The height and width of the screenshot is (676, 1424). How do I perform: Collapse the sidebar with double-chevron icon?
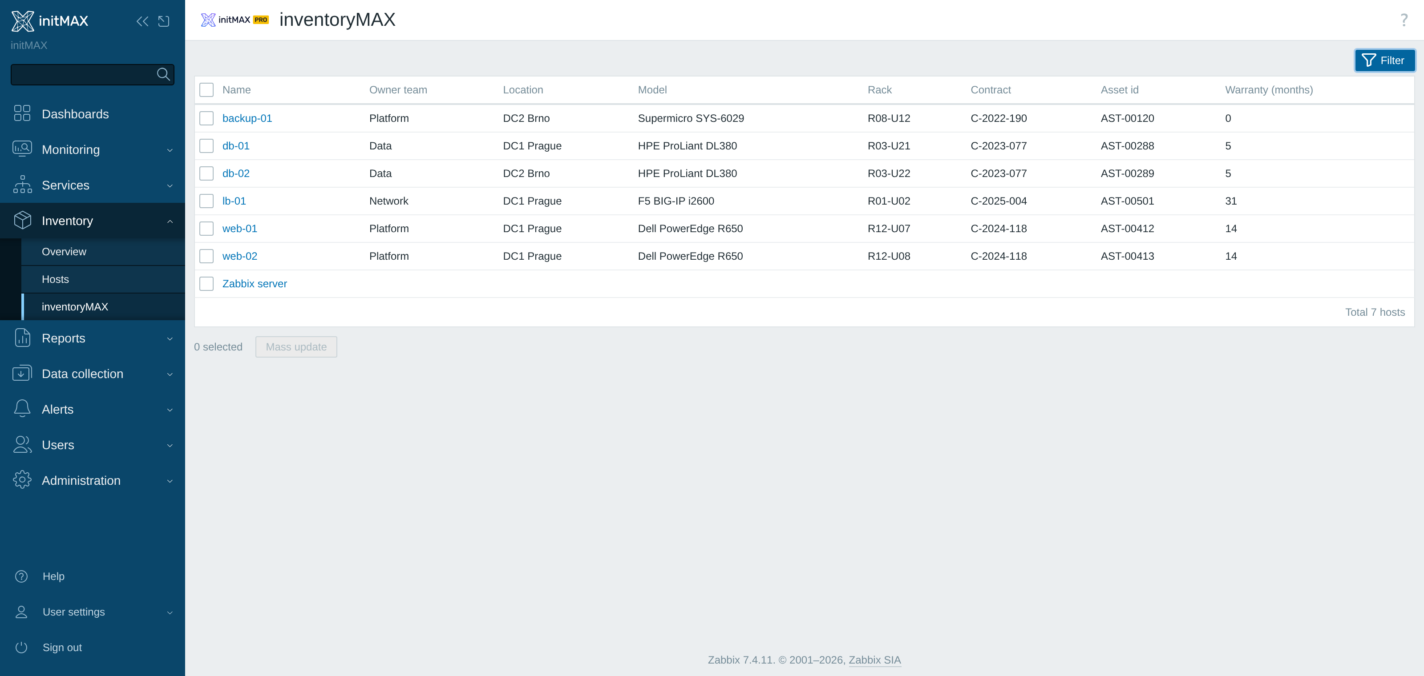coord(142,21)
